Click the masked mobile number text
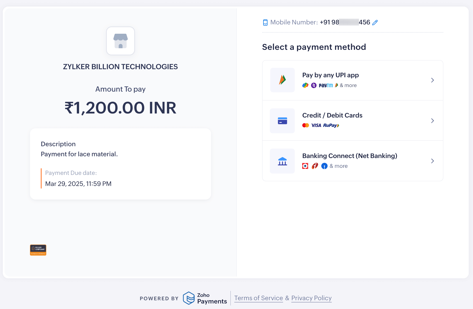 pyautogui.click(x=345, y=22)
